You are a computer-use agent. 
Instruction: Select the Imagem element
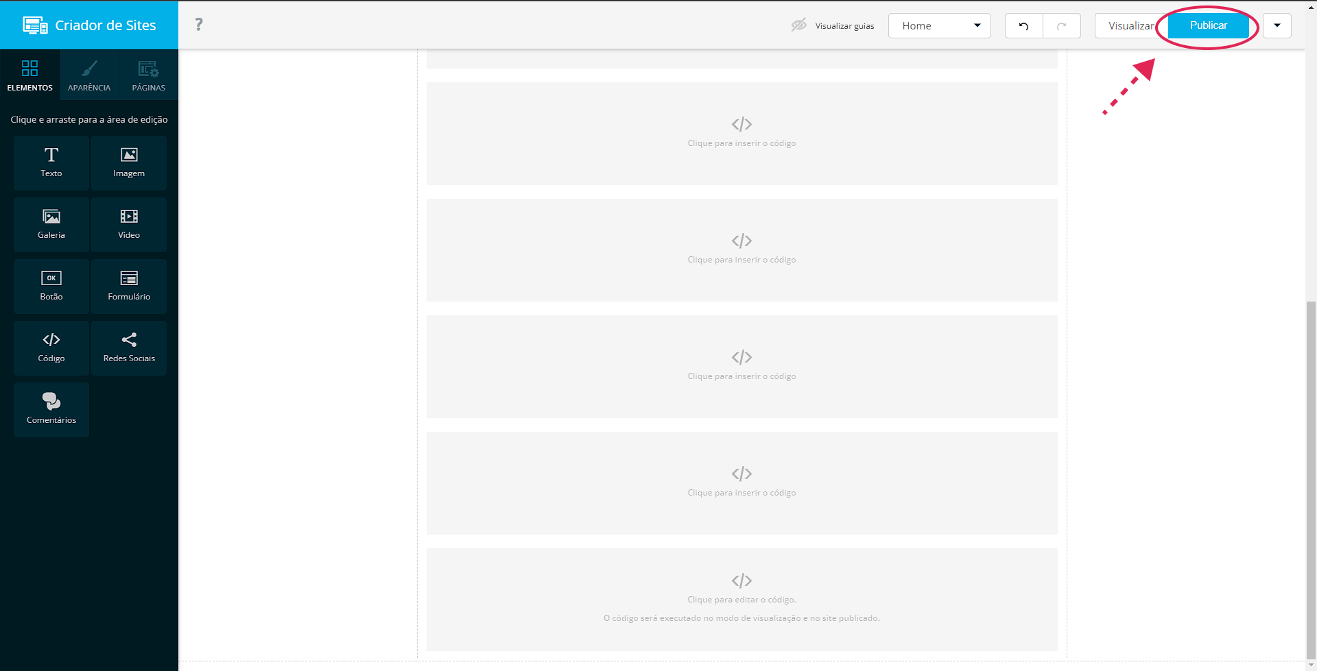pyautogui.click(x=129, y=163)
